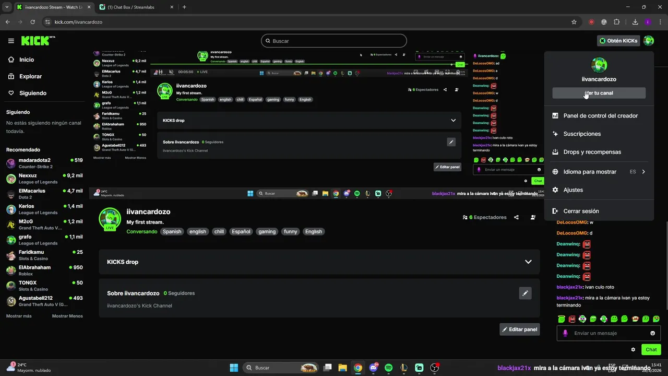
Task: Open TONGX recommended channel
Action: tap(44, 286)
